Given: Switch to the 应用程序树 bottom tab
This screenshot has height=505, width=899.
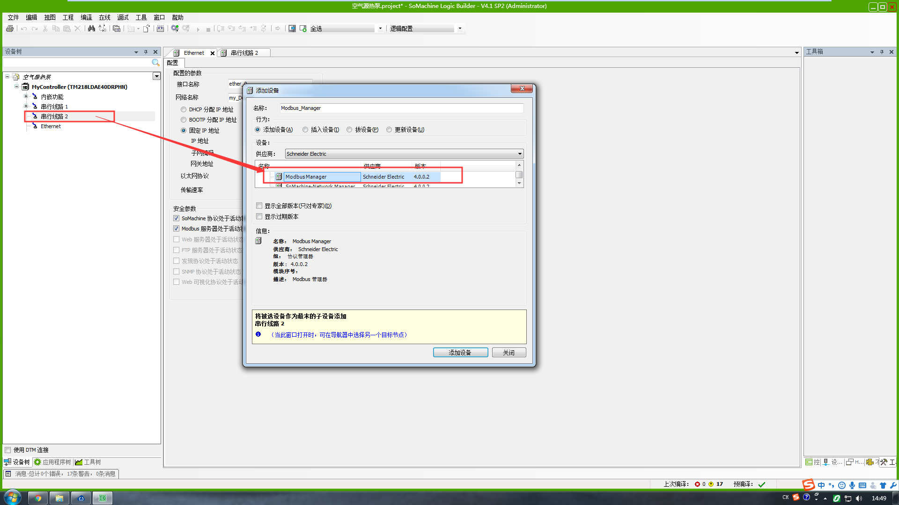Looking at the screenshot, I should [x=52, y=462].
